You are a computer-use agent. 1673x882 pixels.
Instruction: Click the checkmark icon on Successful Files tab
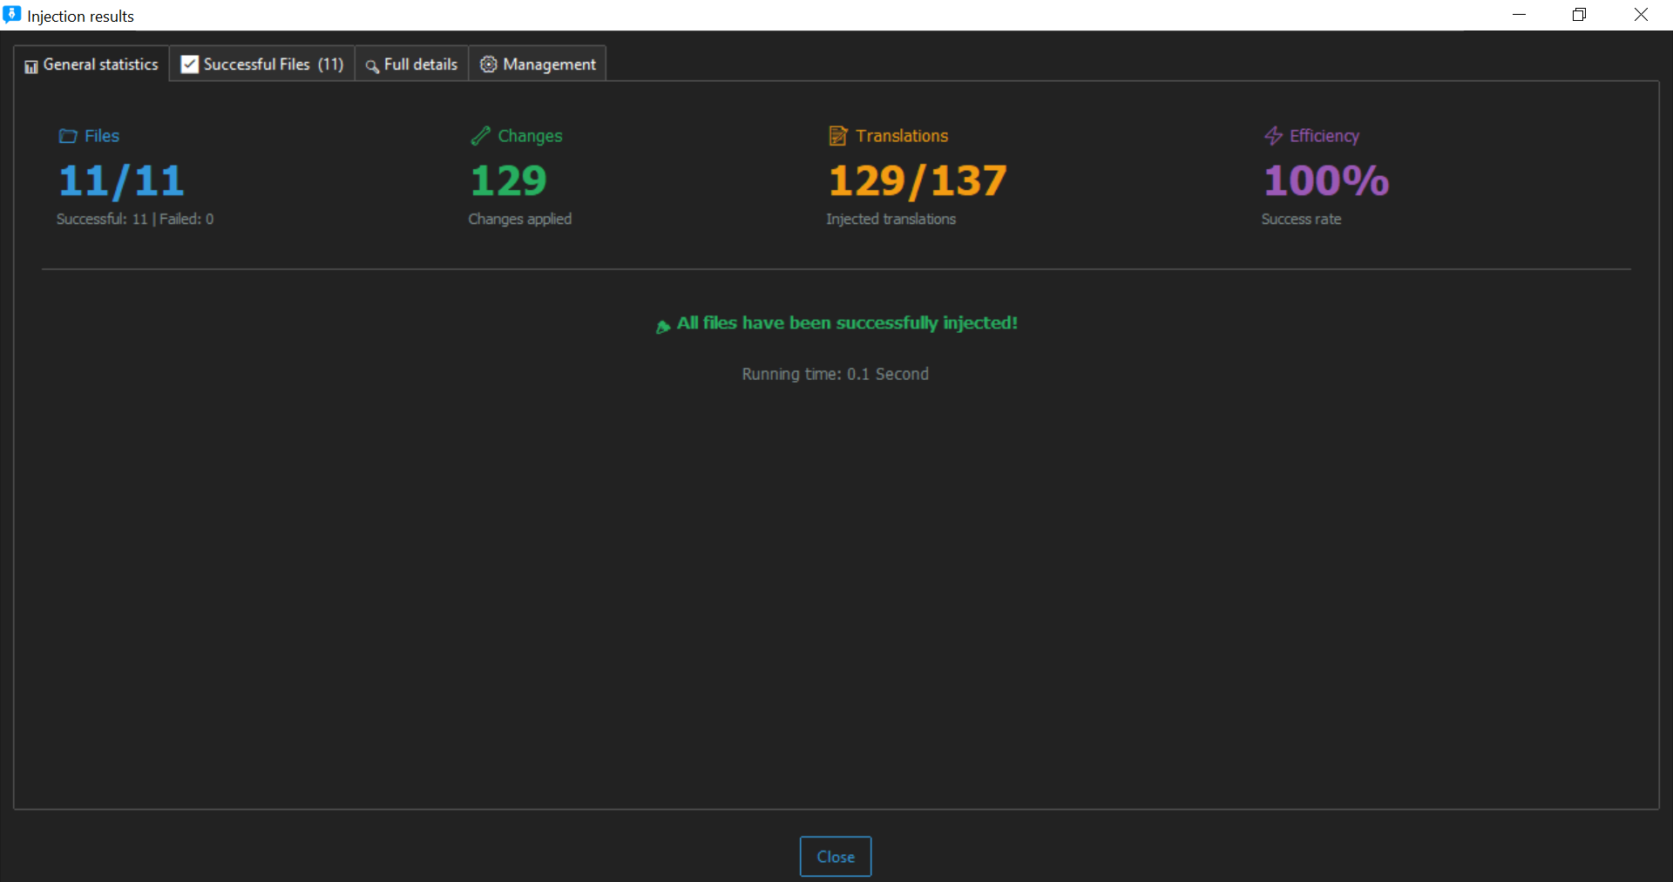(x=189, y=64)
